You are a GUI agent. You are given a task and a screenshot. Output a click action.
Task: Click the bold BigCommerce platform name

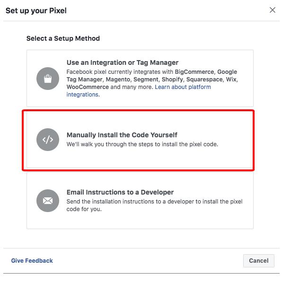point(194,72)
